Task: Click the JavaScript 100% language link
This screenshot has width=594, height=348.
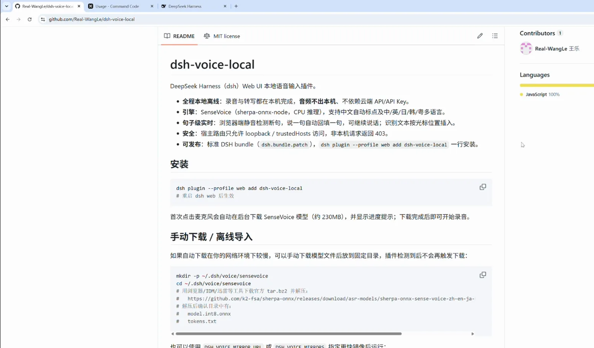Action: (542, 95)
